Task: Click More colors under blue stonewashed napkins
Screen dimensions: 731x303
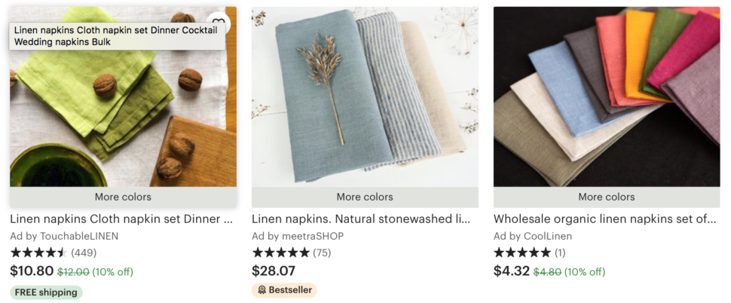Action: 365,197
